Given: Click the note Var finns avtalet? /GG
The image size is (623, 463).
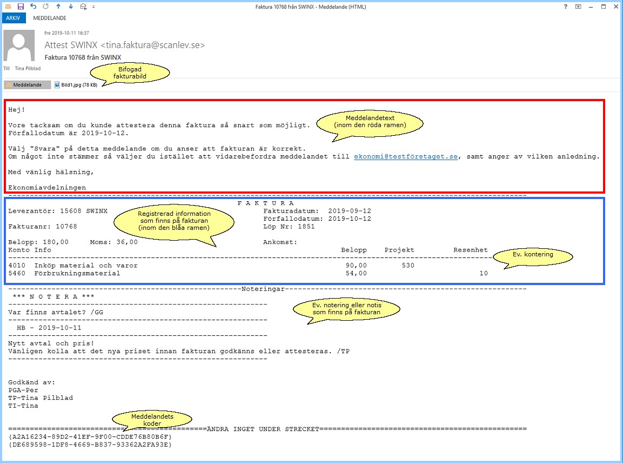Looking at the screenshot, I should click(56, 312).
